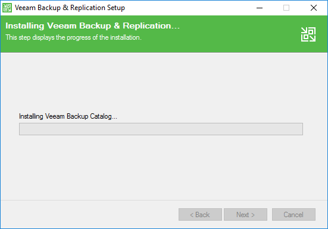Click the 'This step displays the progress' subtitle
Viewport: 328px width, 229px height.
click(x=73, y=37)
